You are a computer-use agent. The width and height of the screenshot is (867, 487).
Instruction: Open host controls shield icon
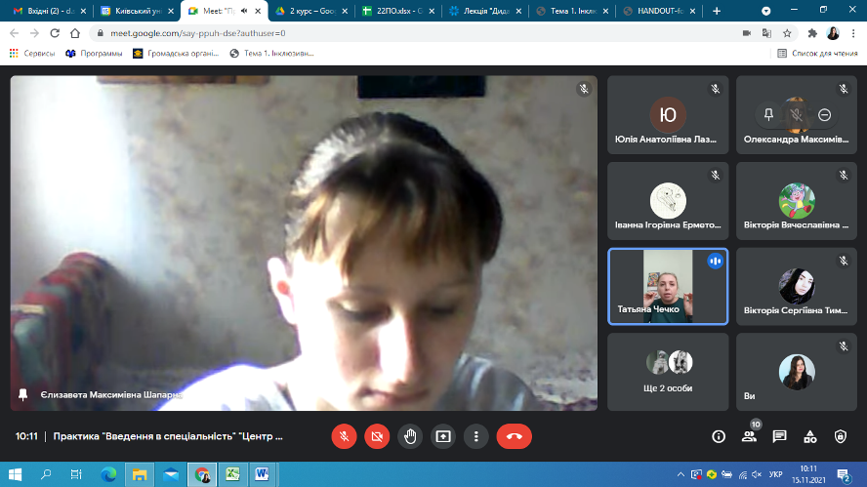pyautogui.click(x=841, y=436)
